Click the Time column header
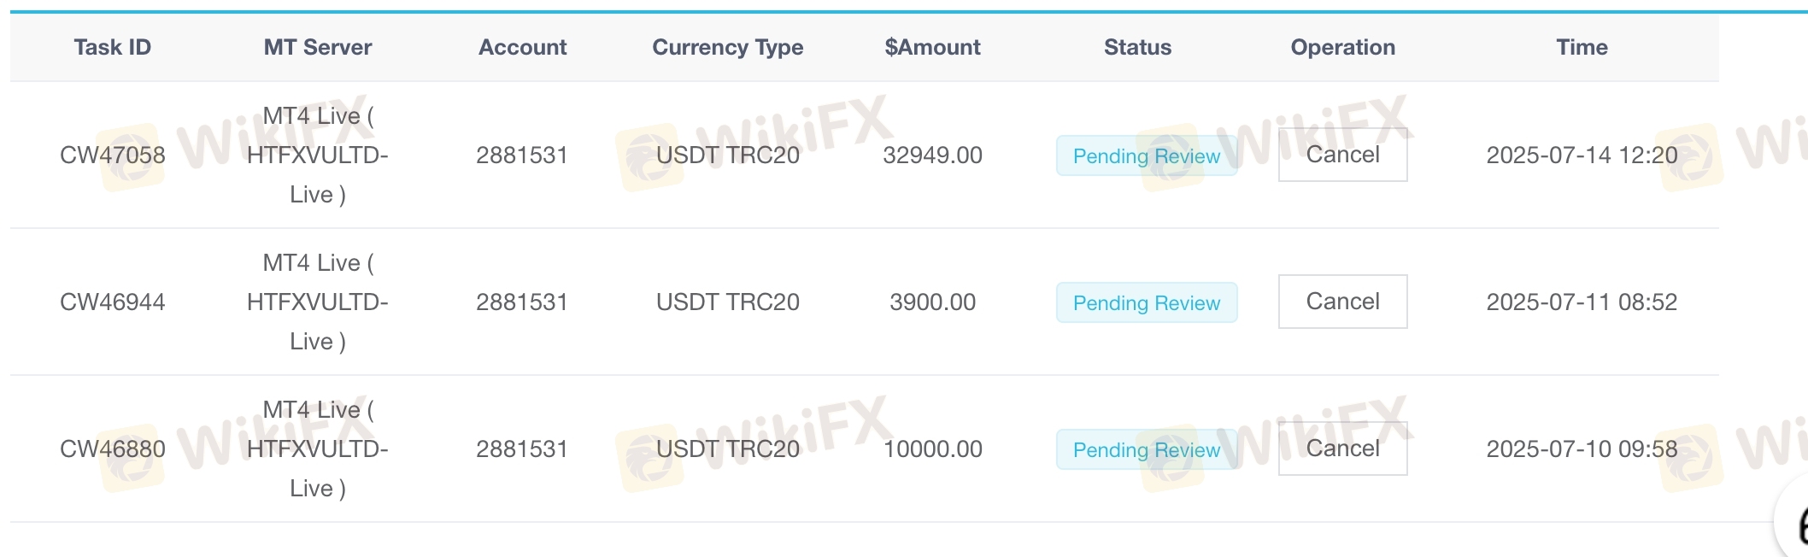 (1582, 47)
